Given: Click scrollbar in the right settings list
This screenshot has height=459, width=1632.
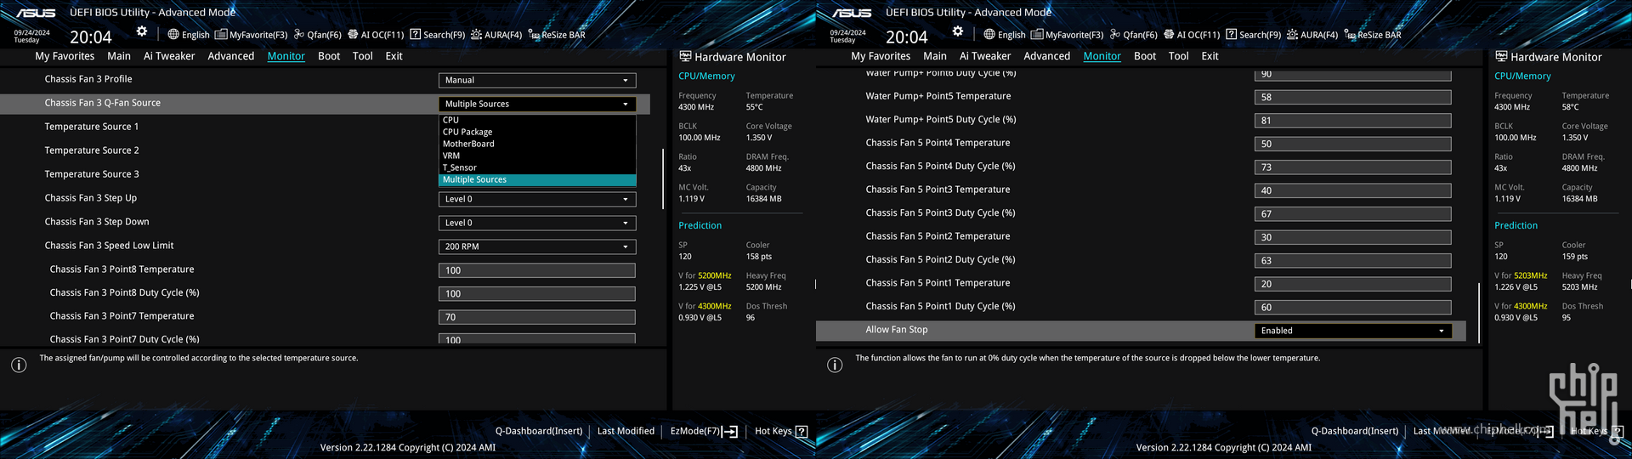Looking at the screenshot, I should pyautogui.click(x=1479, y=314).
